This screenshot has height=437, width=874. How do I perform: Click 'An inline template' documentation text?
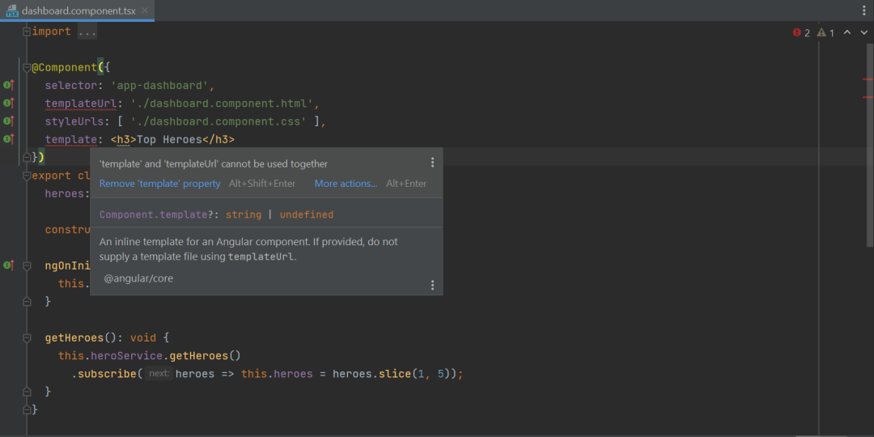coord(248,249)
